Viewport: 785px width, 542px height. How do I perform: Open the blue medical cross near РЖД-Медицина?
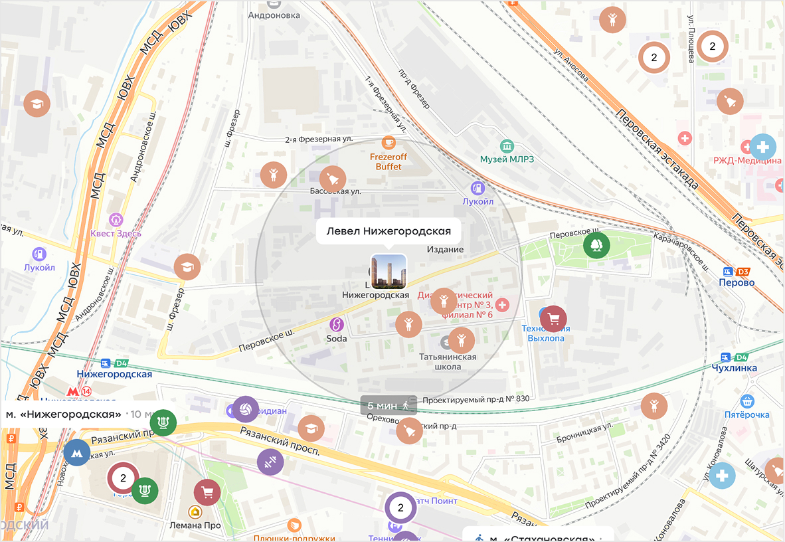pyautogui.click(x=762, y=147)
